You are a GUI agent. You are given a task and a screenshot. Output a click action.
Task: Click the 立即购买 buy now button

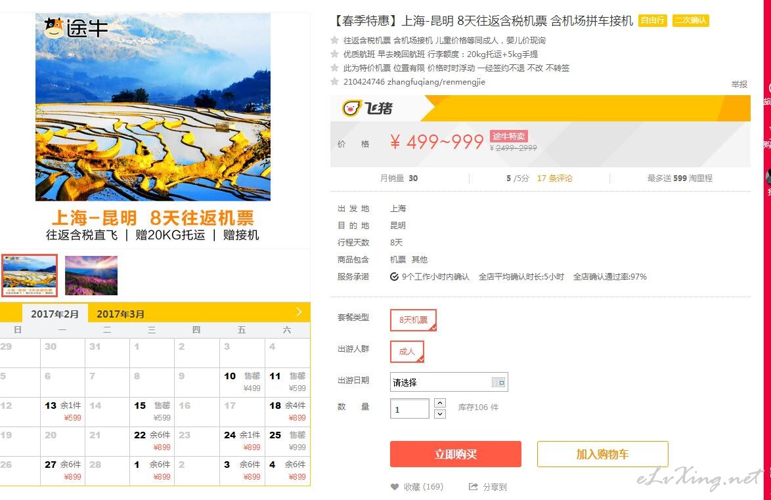point(455,454)
